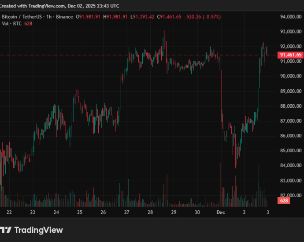Select the Dec label on time axis
The image size is (304, 242).
pos(220,212)
